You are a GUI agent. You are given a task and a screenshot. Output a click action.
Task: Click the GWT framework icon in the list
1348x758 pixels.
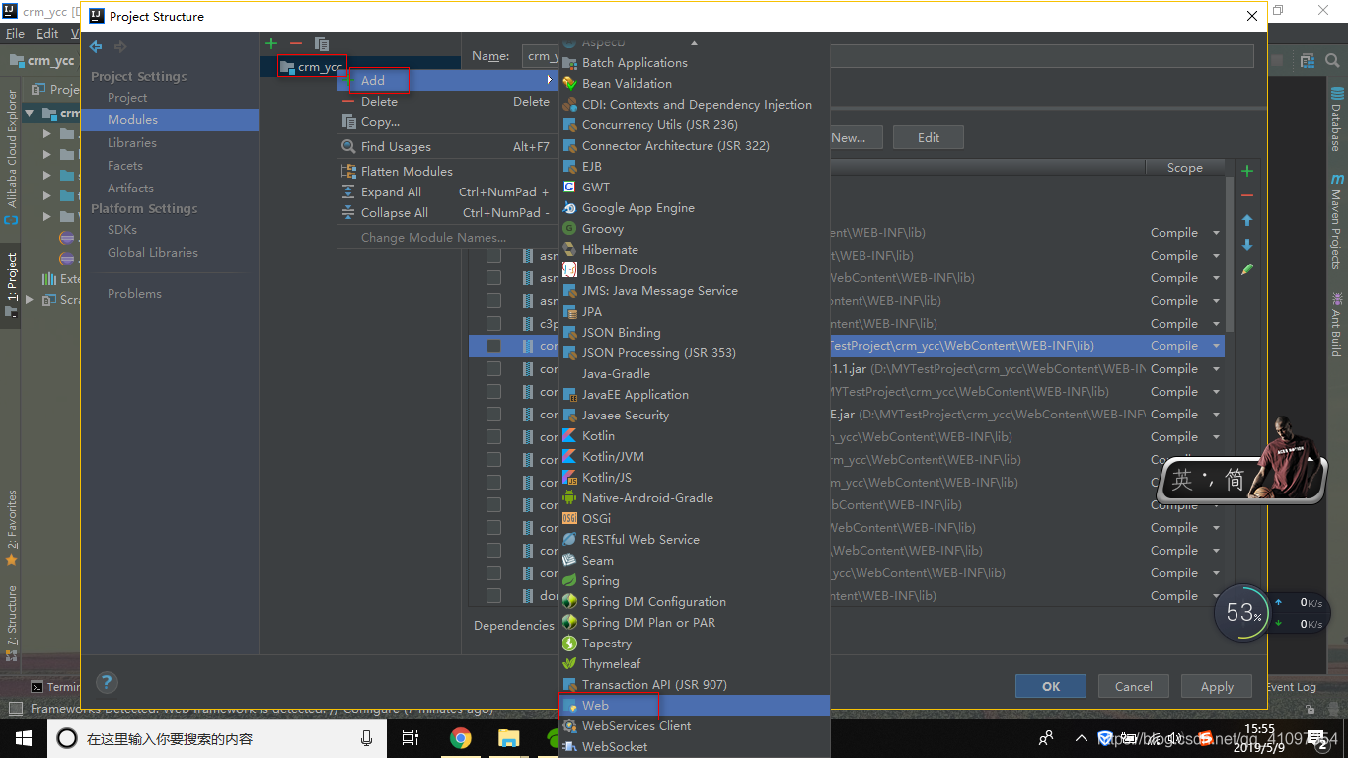coord(569,188)
